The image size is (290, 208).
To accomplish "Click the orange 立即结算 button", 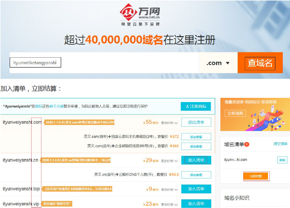I will pos(256,176).
